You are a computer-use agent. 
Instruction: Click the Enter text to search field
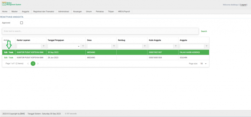(100, 31)
